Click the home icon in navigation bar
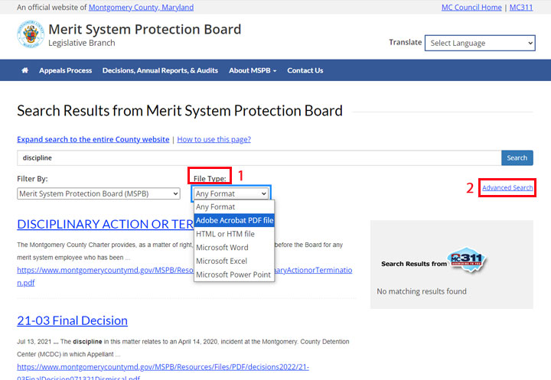Screen dimensions: 551x380 click(x=24, y=70)
